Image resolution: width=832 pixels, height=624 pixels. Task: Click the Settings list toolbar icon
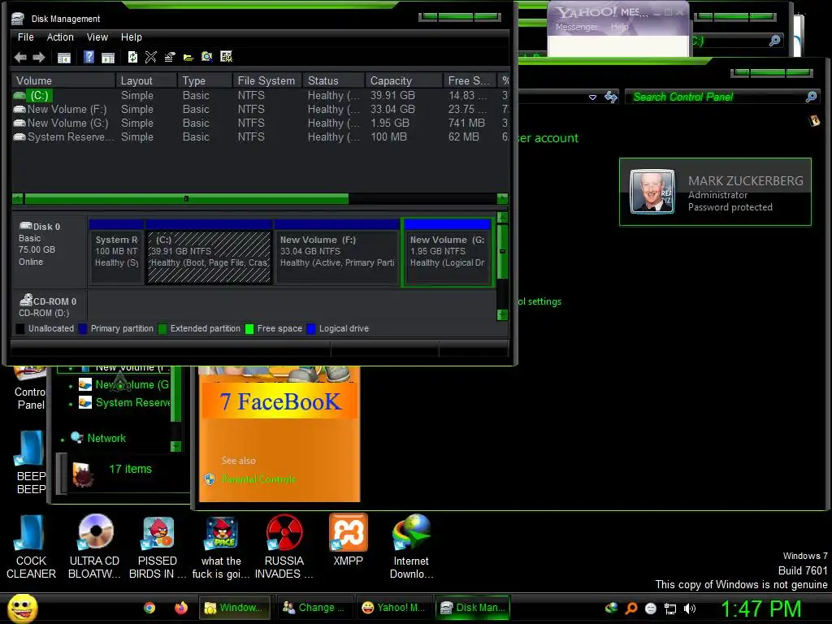(x=227, y=57)
